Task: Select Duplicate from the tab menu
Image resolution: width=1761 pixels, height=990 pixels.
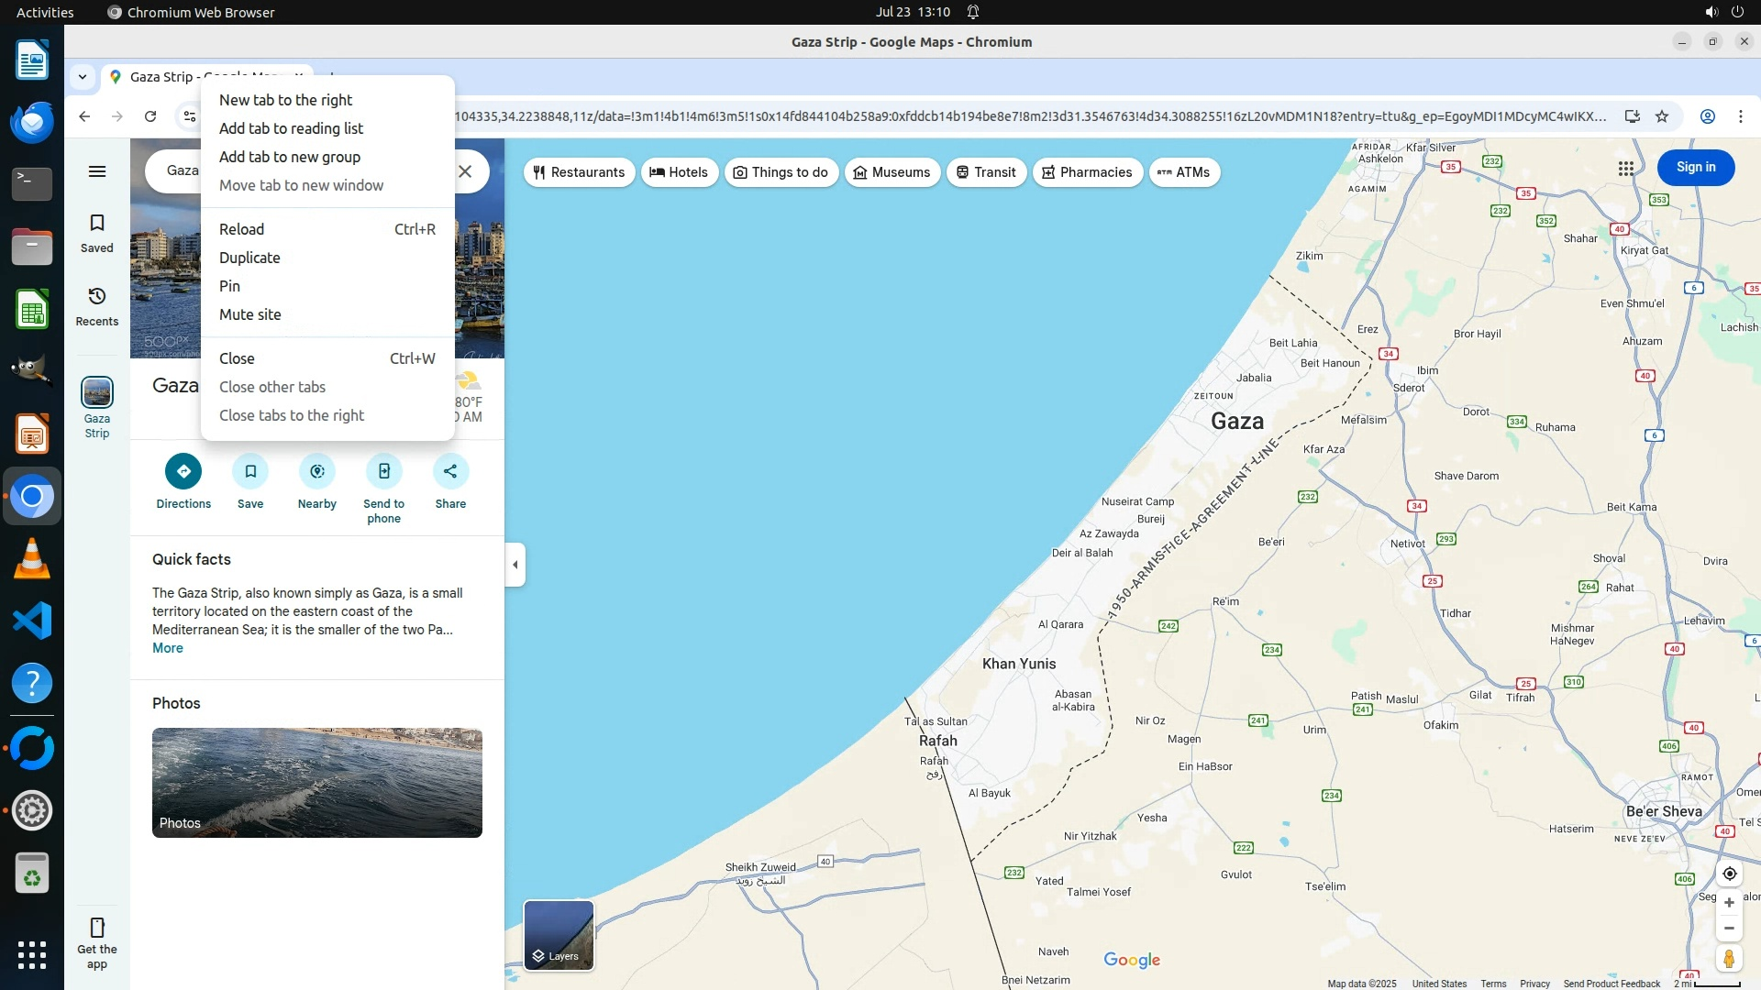Action: [x=249, y=258]
